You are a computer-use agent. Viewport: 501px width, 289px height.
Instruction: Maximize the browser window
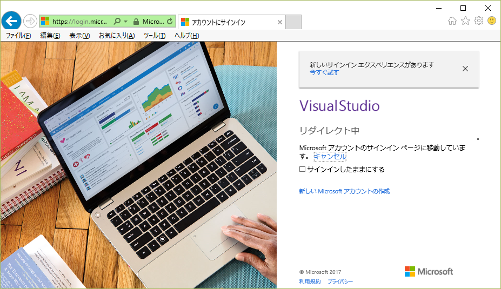(463, 8)
